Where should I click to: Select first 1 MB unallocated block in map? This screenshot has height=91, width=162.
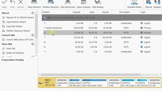[x=62, y=83]
